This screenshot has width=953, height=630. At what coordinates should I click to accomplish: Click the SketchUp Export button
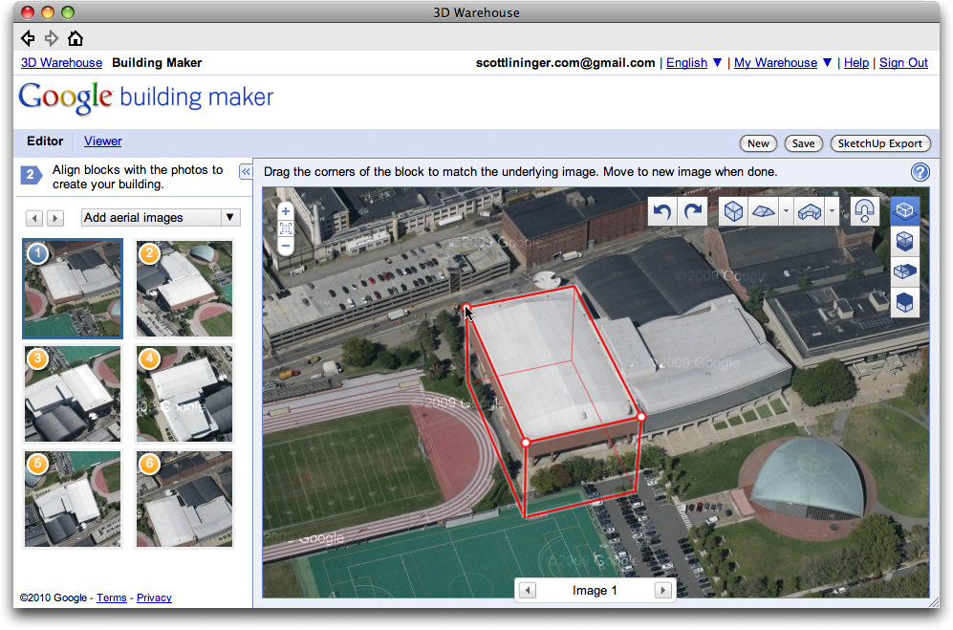click(880, 143)
